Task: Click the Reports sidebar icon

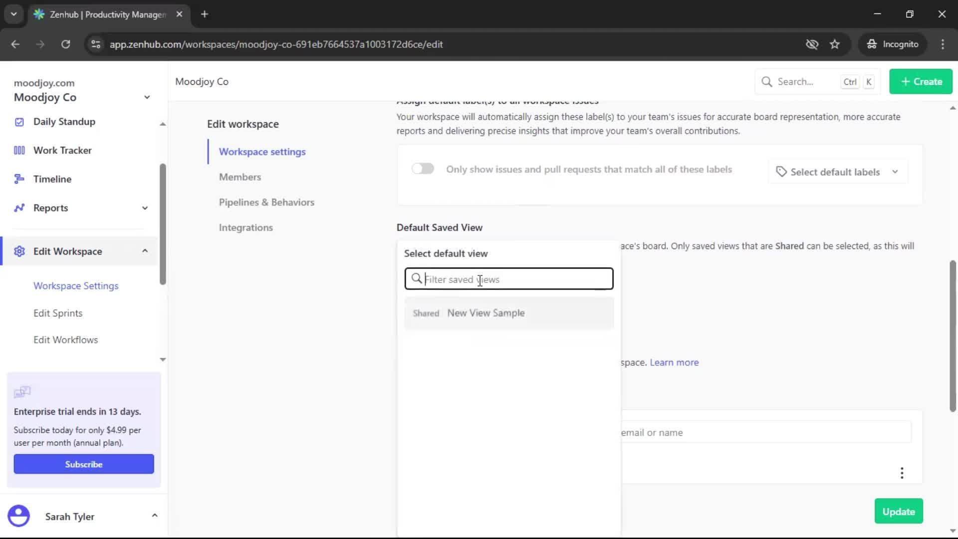Action: [19, 208]
